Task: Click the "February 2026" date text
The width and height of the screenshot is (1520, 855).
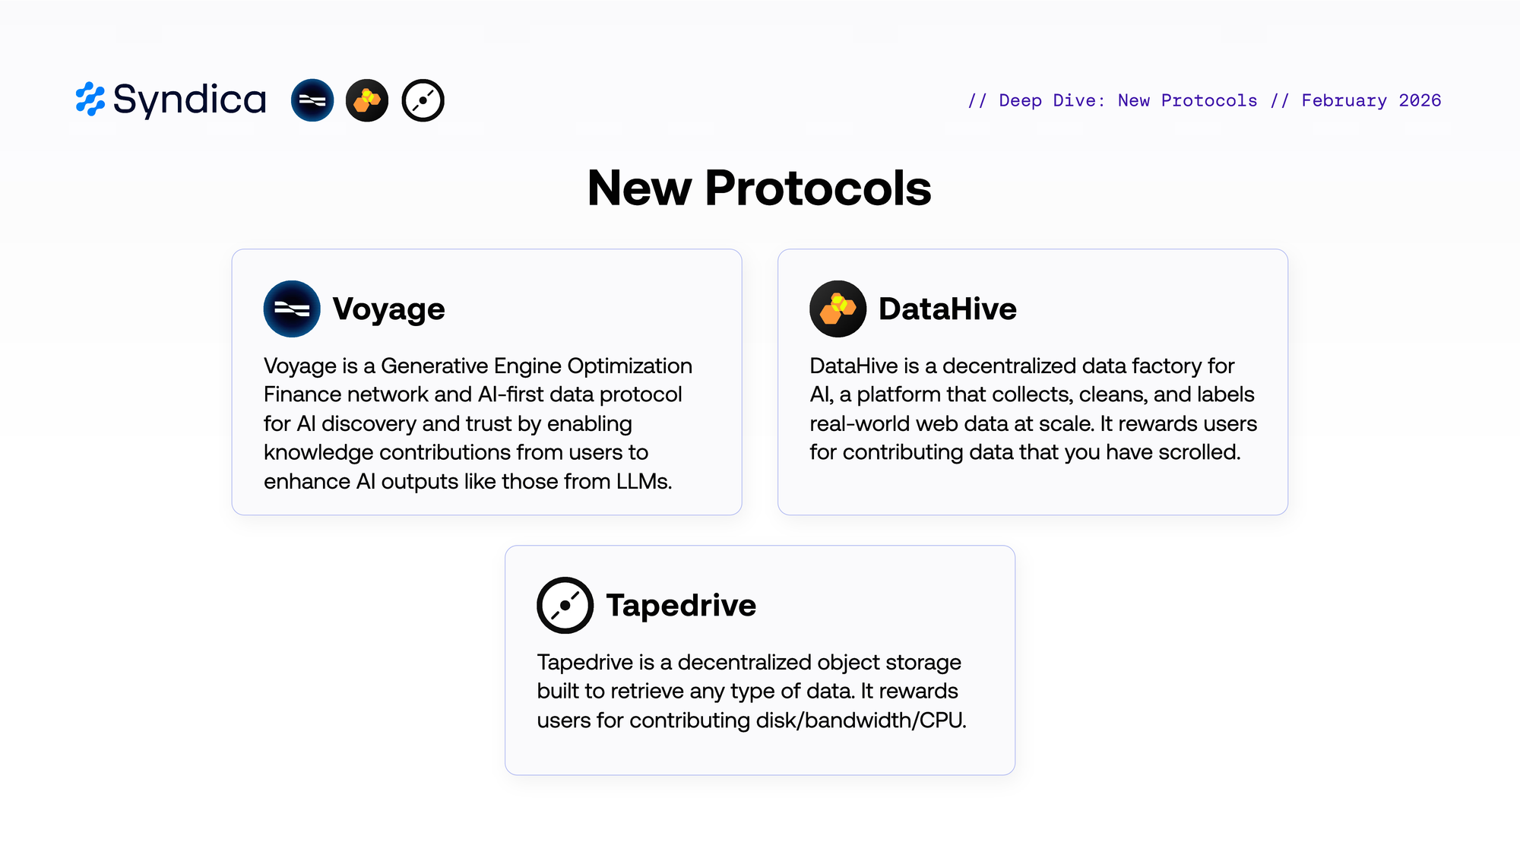Action: [x=1371, y=100]
